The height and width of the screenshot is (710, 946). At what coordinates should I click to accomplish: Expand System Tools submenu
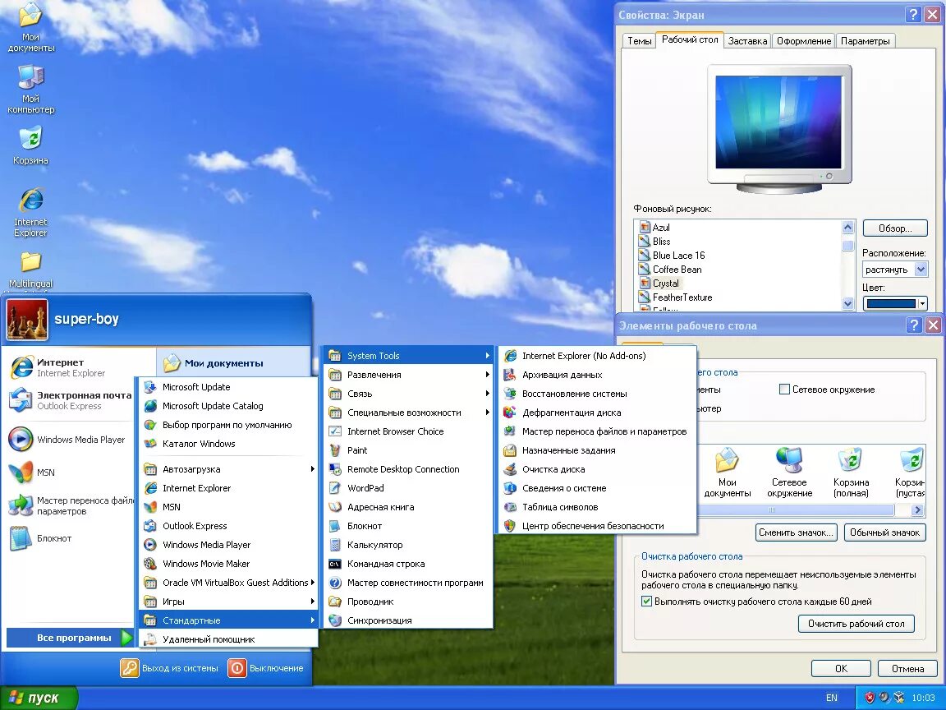pyautogui.click(x=408, y=356)
